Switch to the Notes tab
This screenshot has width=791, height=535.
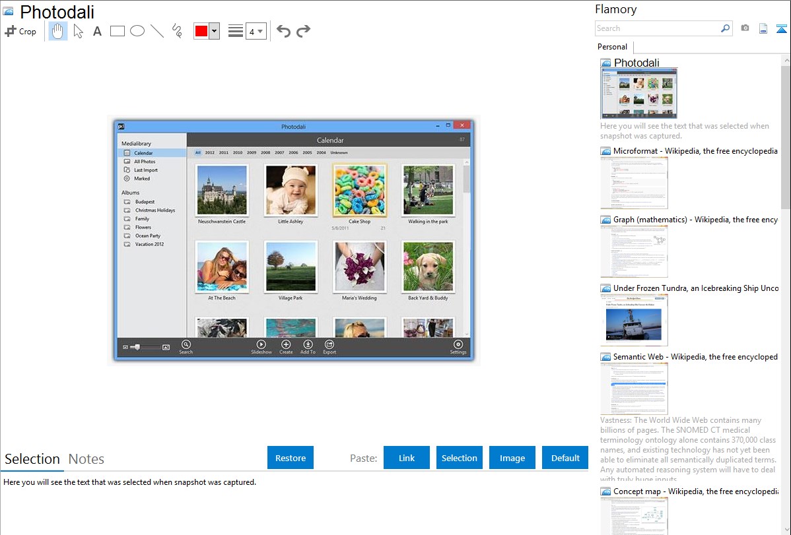pyautogui.click(x=86, y=459)
